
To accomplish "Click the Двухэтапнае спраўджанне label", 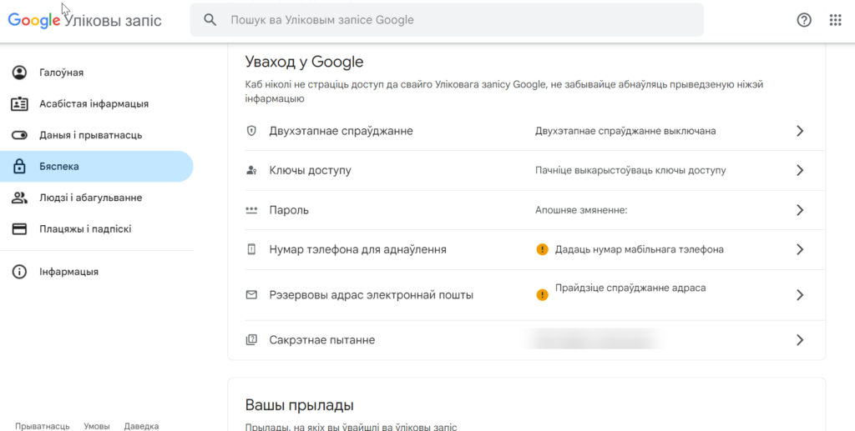I will tap(341, 131).
